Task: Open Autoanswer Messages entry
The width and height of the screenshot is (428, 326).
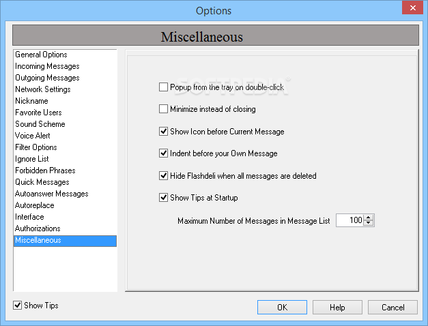Action: [65, 194]
